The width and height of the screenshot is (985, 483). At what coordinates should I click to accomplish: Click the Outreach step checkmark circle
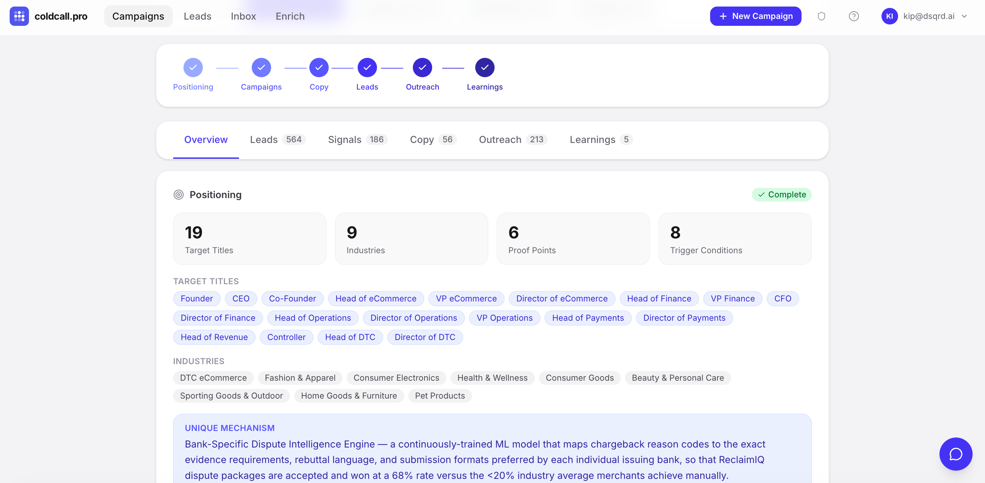point(422,68)
